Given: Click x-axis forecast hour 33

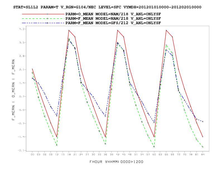Looking at the screenshot, I should (99, 154).
